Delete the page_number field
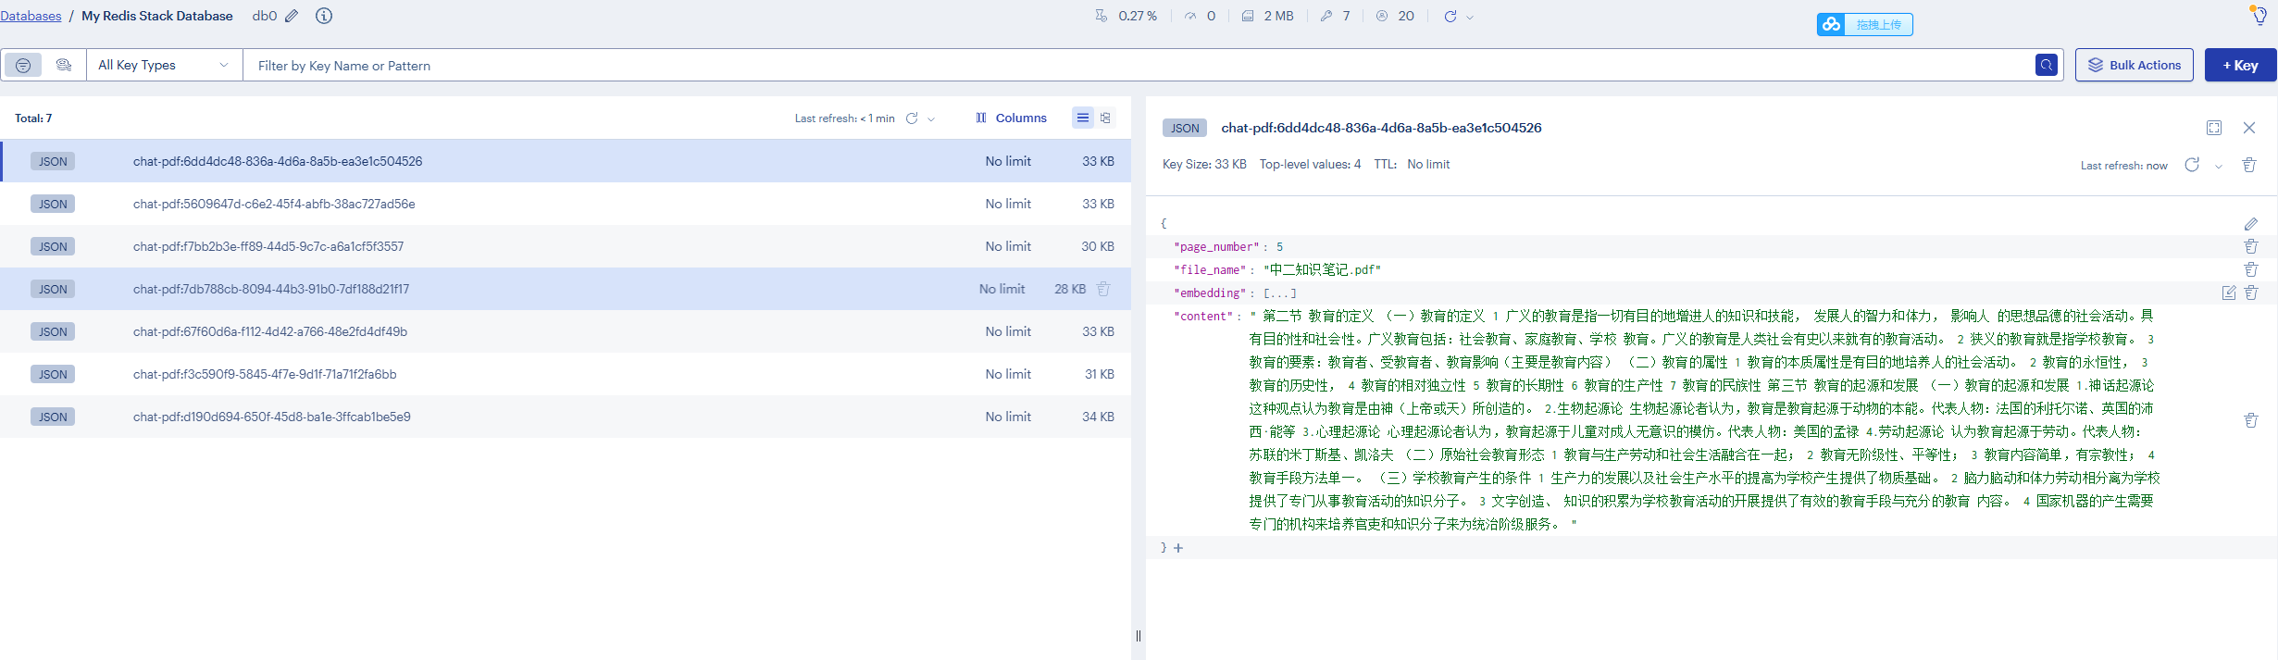This screenshot has height=660, width=2278. [x=2251, y=246]
